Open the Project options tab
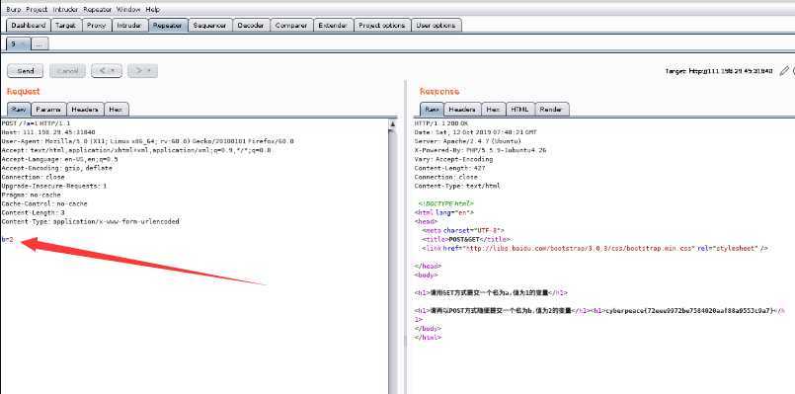Viewport: 795px width, 394px height. 382,26
